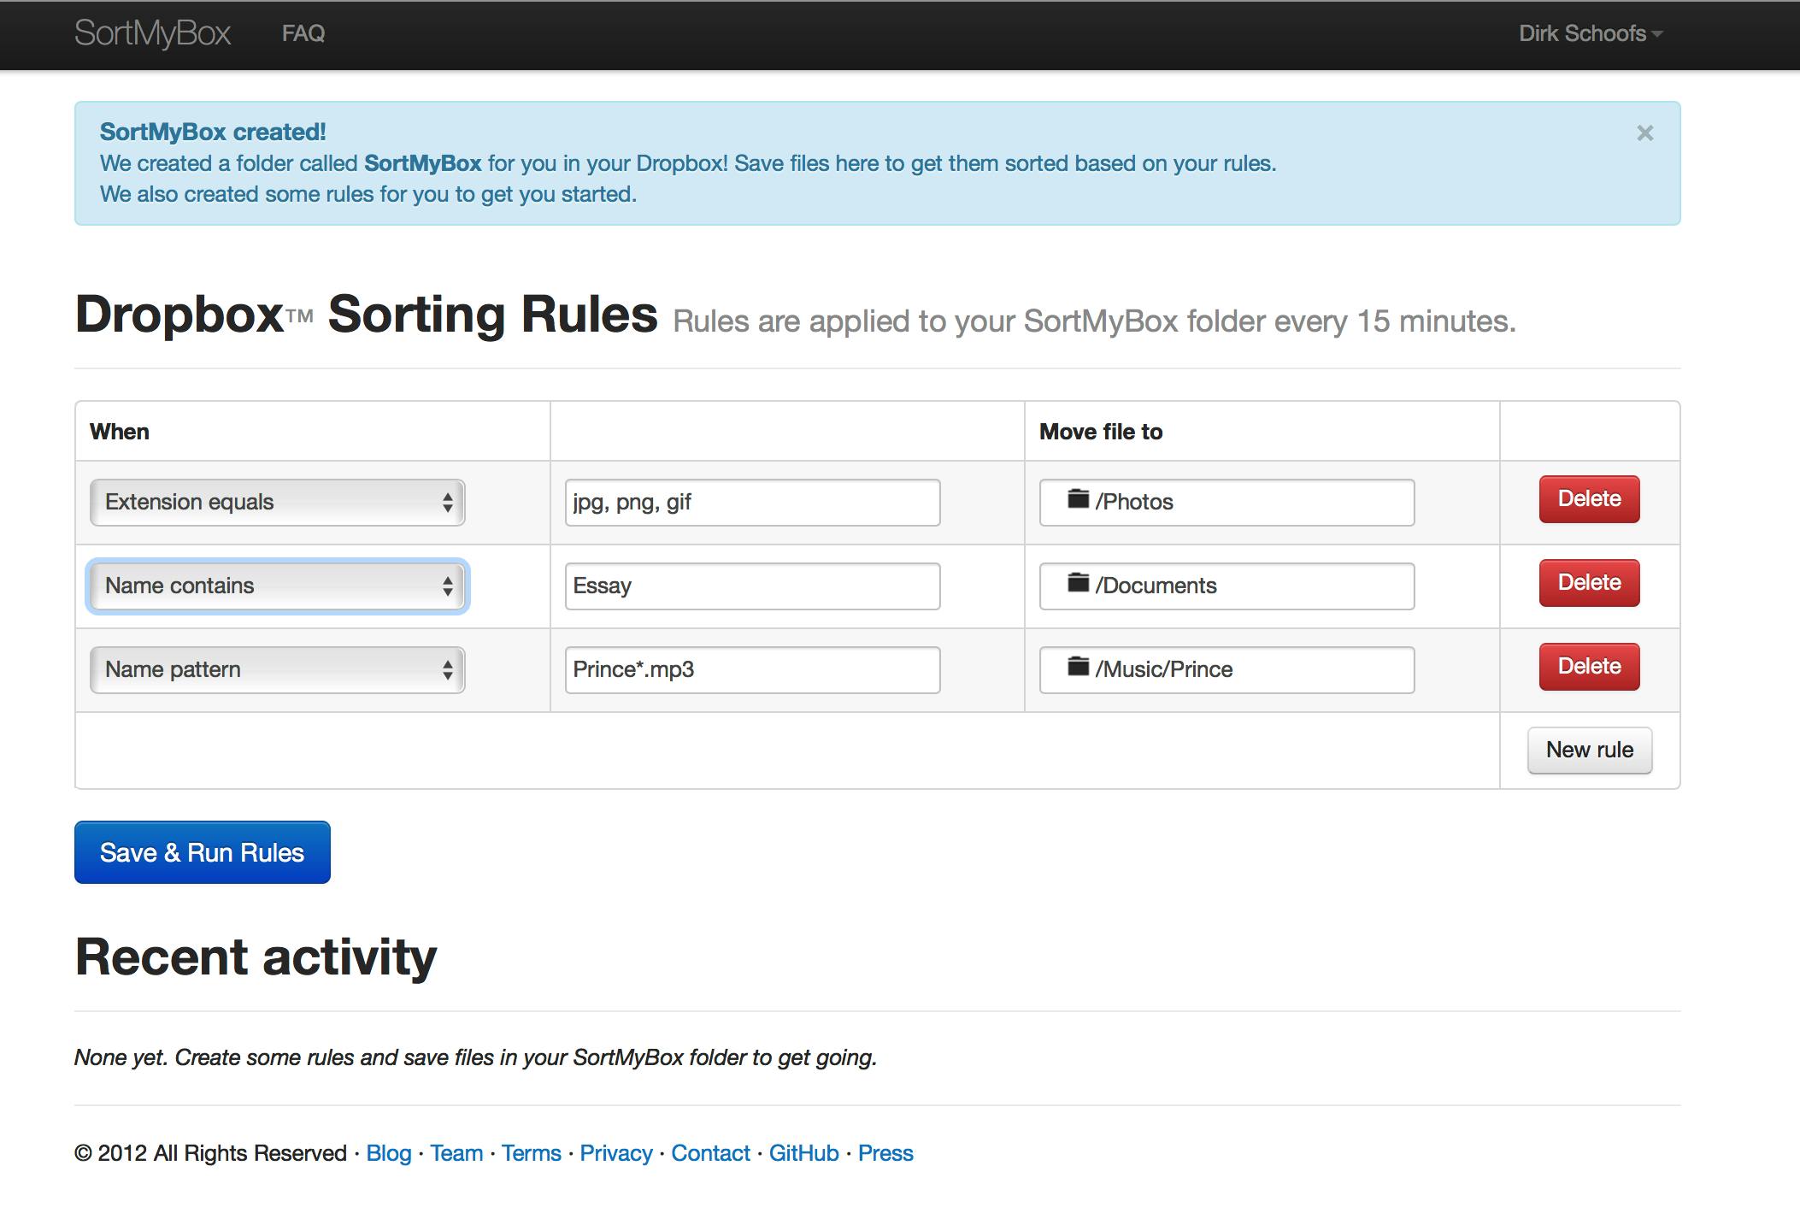Image resolution: width=1800 pixels, height=1207 pixels.
Task: Click the folder icon beside /Music/Prince
Action: (1078, 667)
